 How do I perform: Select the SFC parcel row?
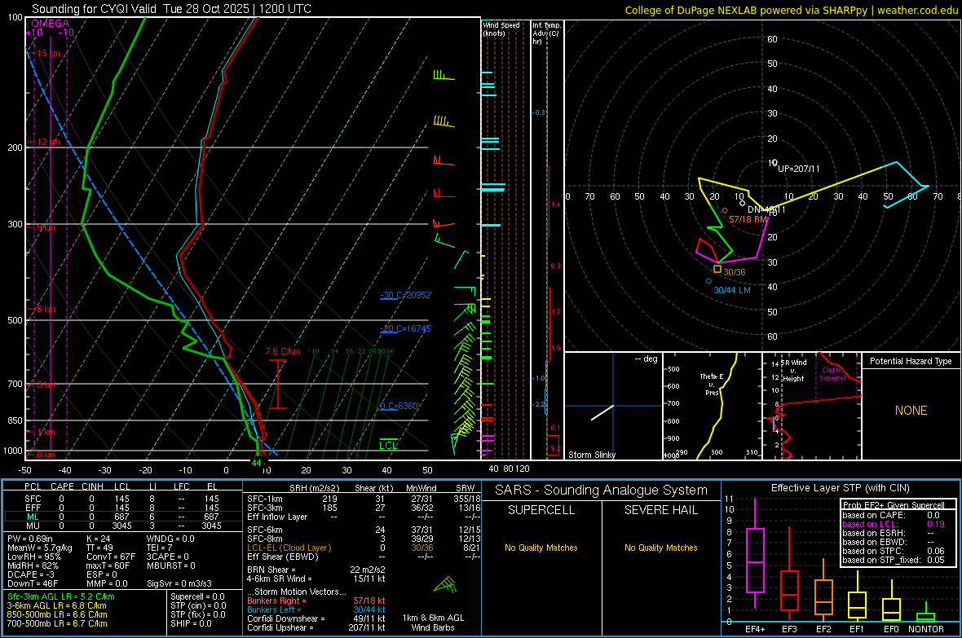click(122, 499)
